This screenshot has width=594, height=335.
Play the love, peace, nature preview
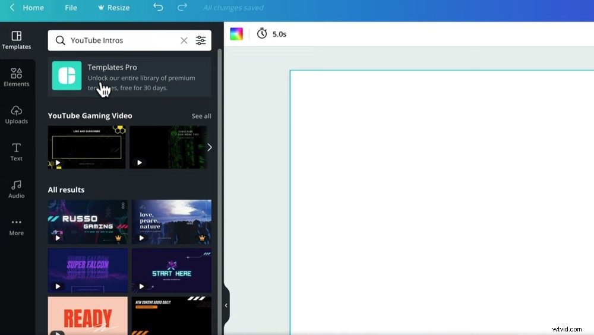click(142, 238)
